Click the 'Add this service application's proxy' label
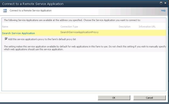169x104 pixels. coord(42,39)
